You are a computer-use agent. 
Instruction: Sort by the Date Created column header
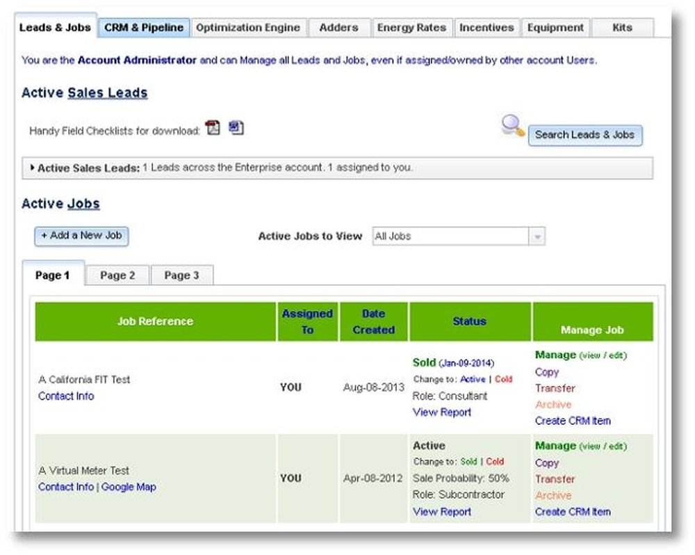374,321
